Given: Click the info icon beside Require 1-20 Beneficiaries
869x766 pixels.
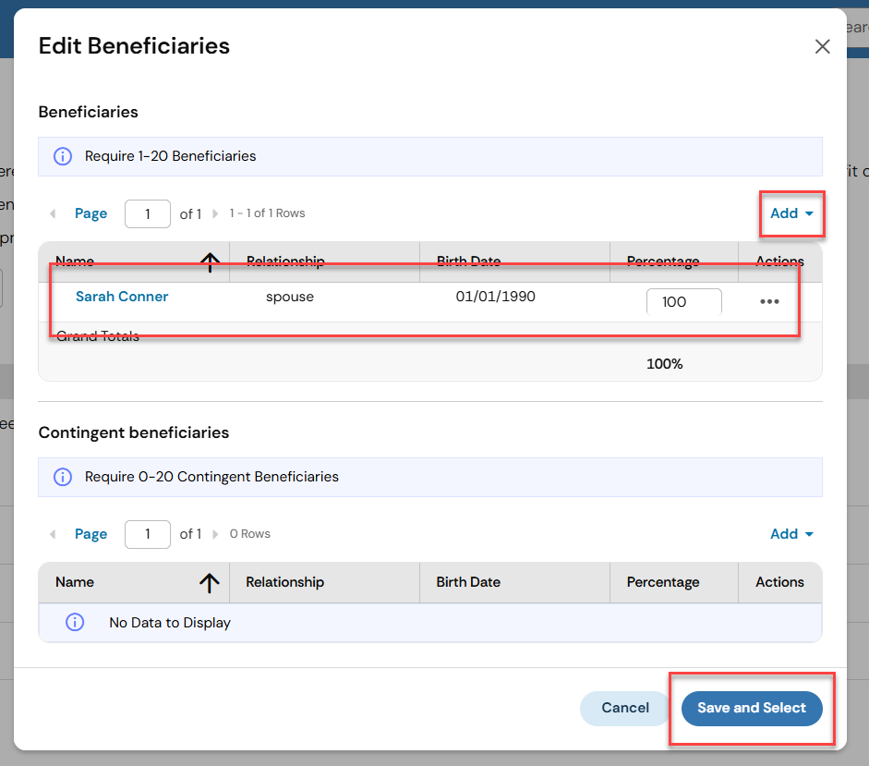Looking at the screenshot, I should click(63, 156).
